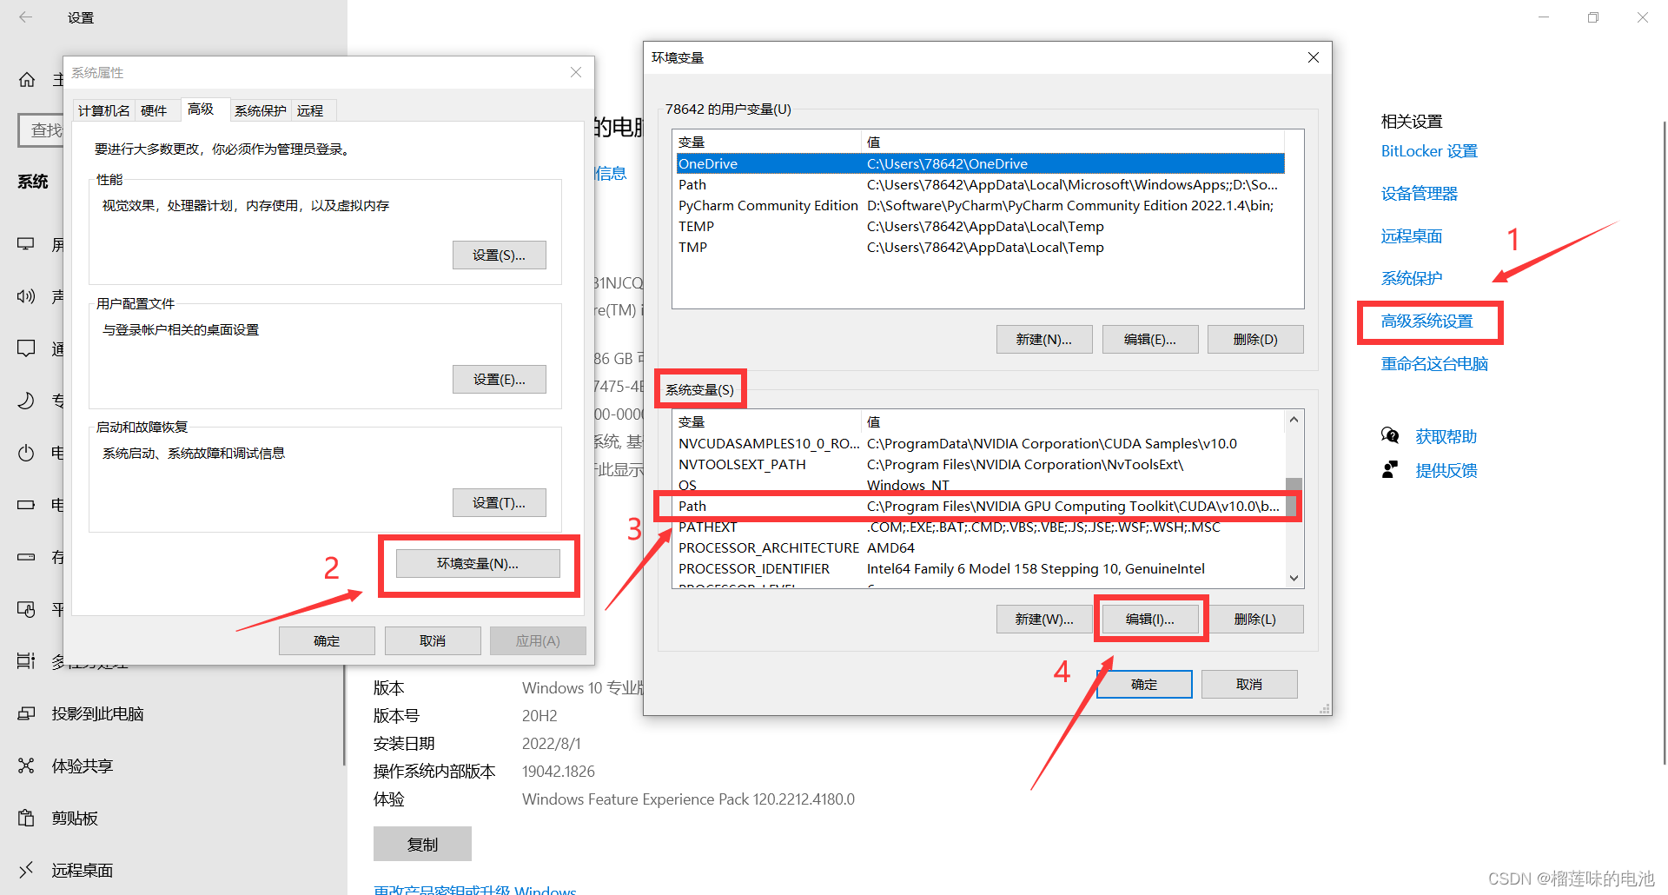Viewport: 1668px width, 895px height.
Task: Open 体验共享 settings page
Action: point(82,766)
